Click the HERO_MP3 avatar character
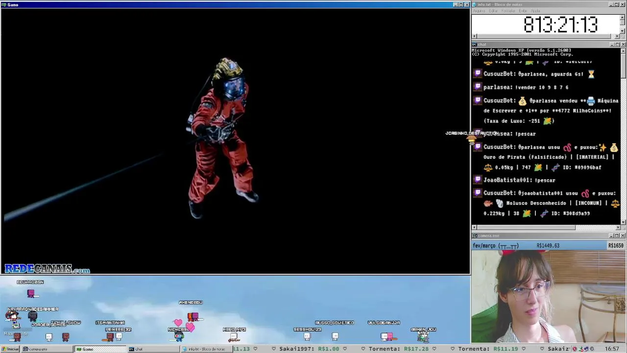 (234, 337)
